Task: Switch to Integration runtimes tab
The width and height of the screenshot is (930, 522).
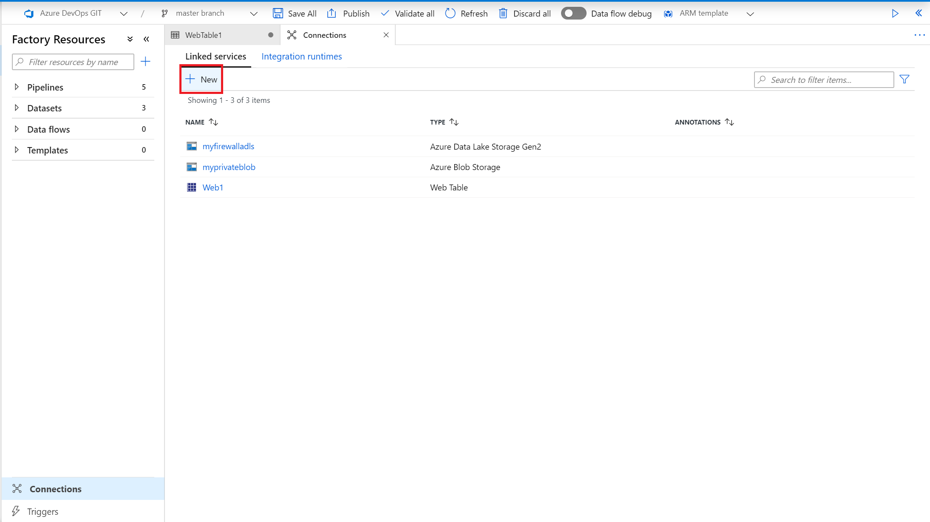Action: (x=301, y=56)
